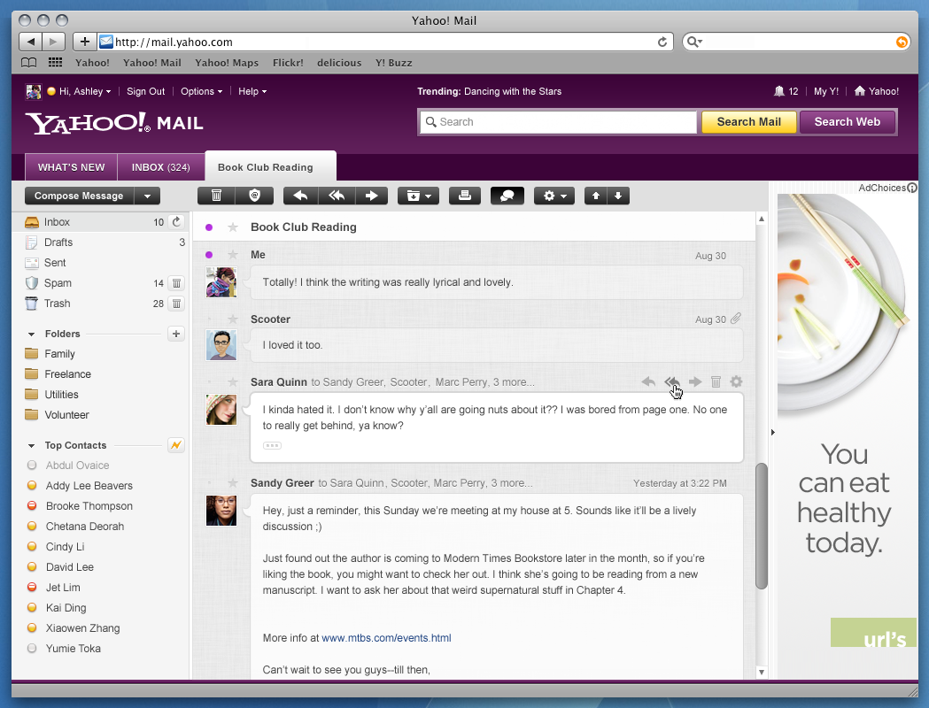This screenshot has width=929, height=708.
Task: Go to next message with the down arrow
Action: [x=618, y=196]
